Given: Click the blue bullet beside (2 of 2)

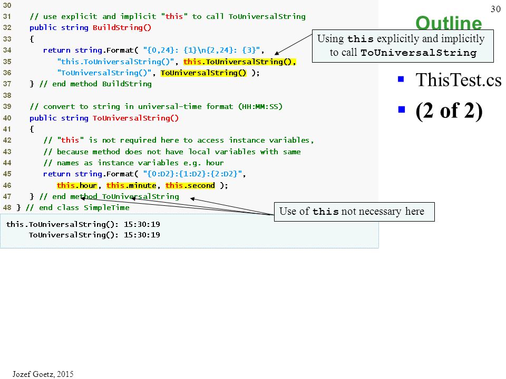Looking at the screenshot, I should [x=402, y=109].
